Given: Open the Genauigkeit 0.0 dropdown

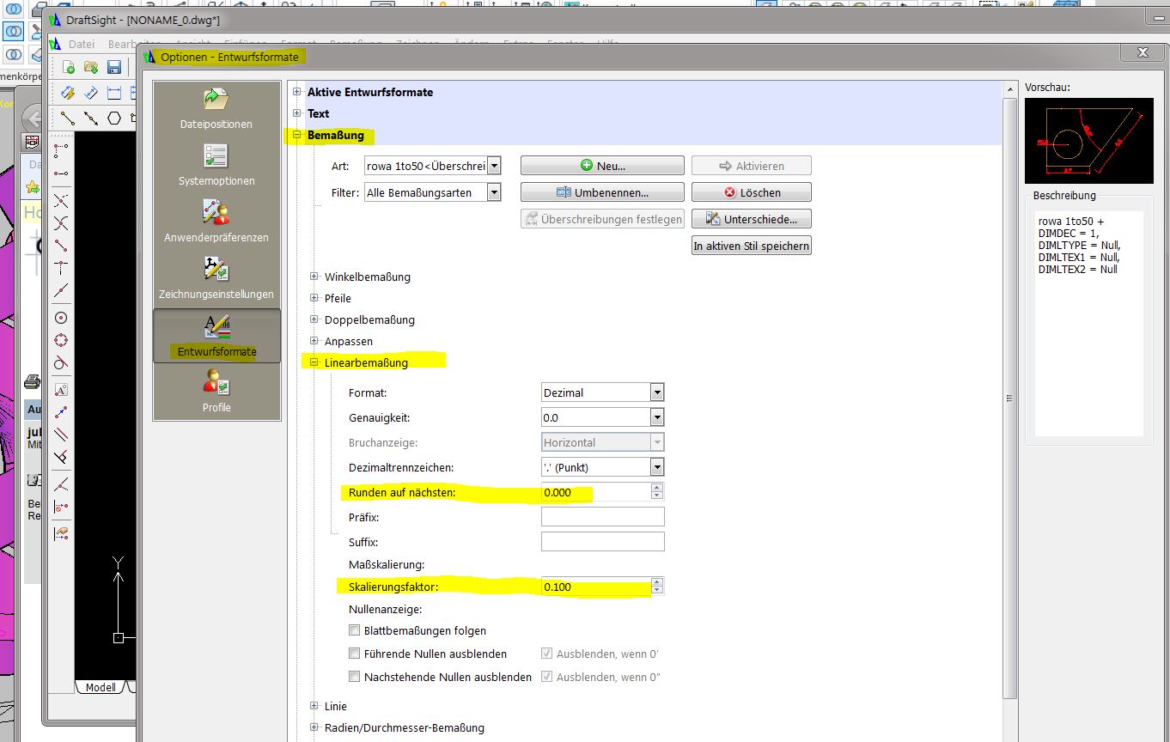Looking at the screenshot, I should click(657, 417).
